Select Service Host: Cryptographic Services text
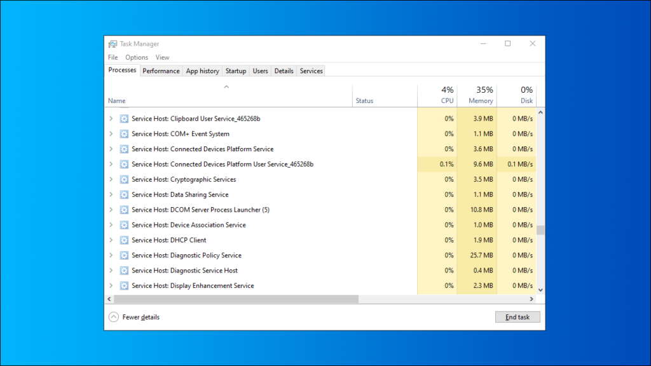This screenshot has width=651, height=366. [184, 179]
